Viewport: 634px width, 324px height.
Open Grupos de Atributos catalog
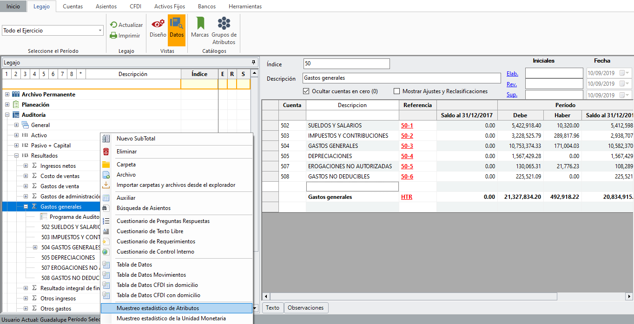(x=224, y=24)
